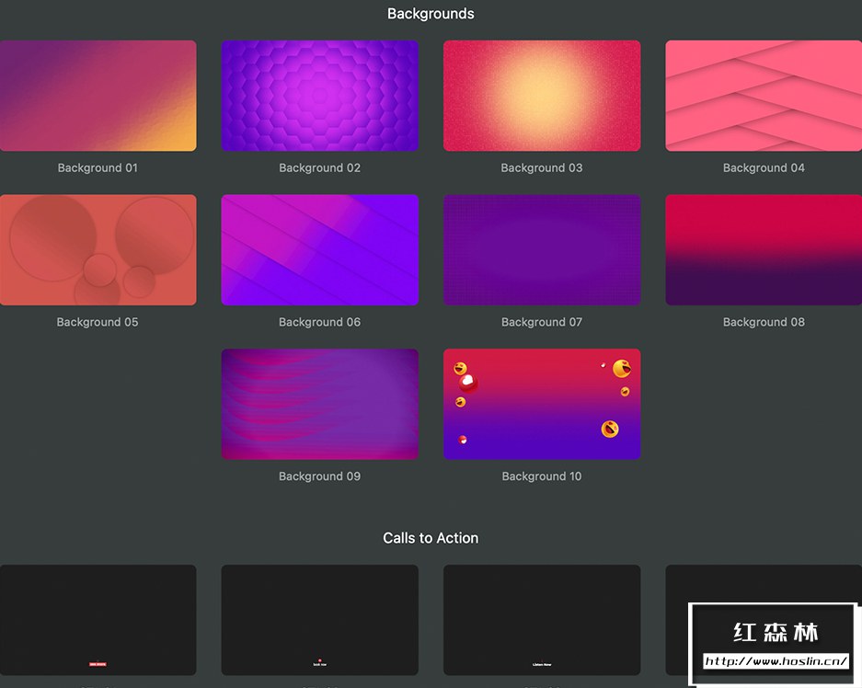Pick the Background 04 pink ribbons thumbnail
Viewport: 862px width, 688px height.
pos(764,96)
